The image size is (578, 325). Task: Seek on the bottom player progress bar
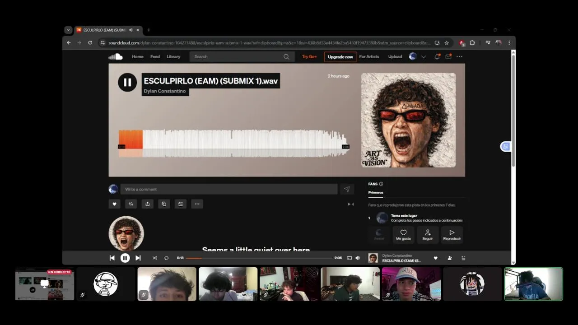click(259, 258)
